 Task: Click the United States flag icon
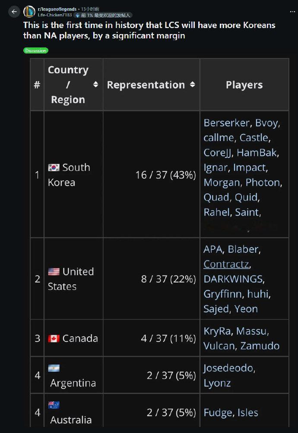(54, 272)
